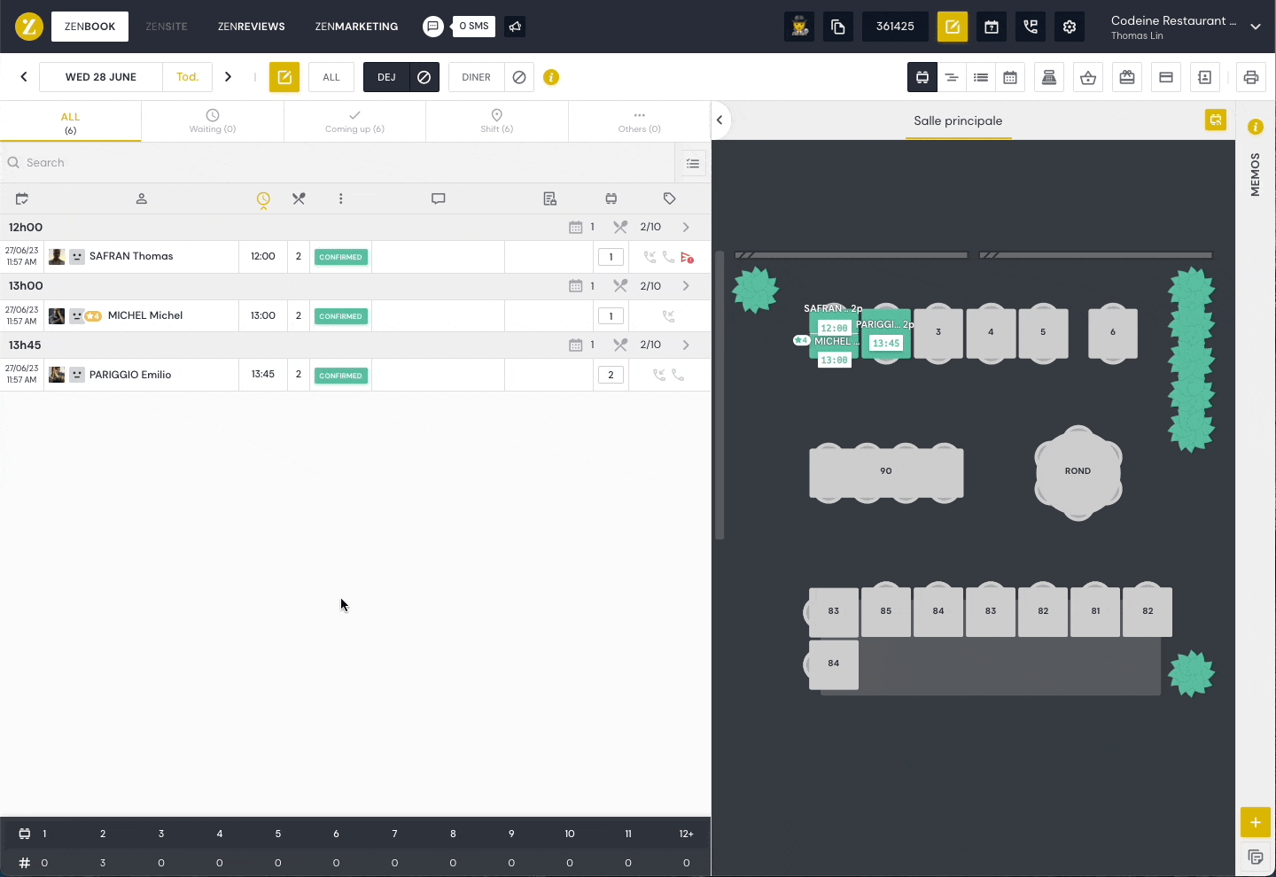This screenshot has width=1276, height=877.
Task: Open the phone calls icon in header
Action: pos(1031,27)
